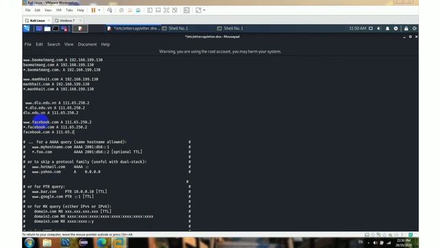Viewport: 441px width, 248px height.
Task: Click the stretch guest display icon
Action: pos(198,10)
